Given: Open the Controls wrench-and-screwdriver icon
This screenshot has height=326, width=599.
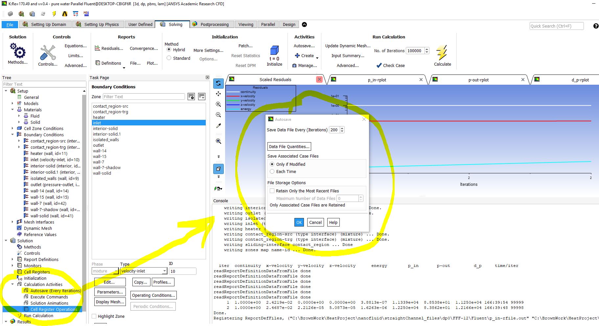Looking at the screenshot, I should point(48,53).
